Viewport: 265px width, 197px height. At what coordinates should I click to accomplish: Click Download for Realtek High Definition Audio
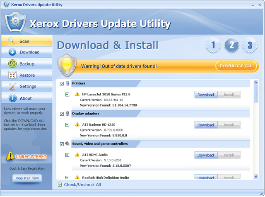point(206,177)
